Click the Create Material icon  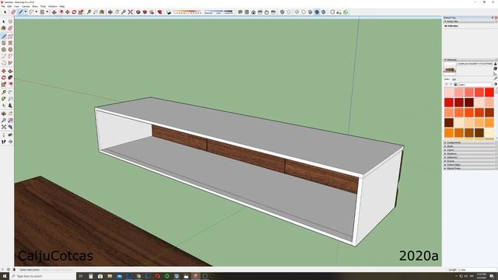[495, 68]
